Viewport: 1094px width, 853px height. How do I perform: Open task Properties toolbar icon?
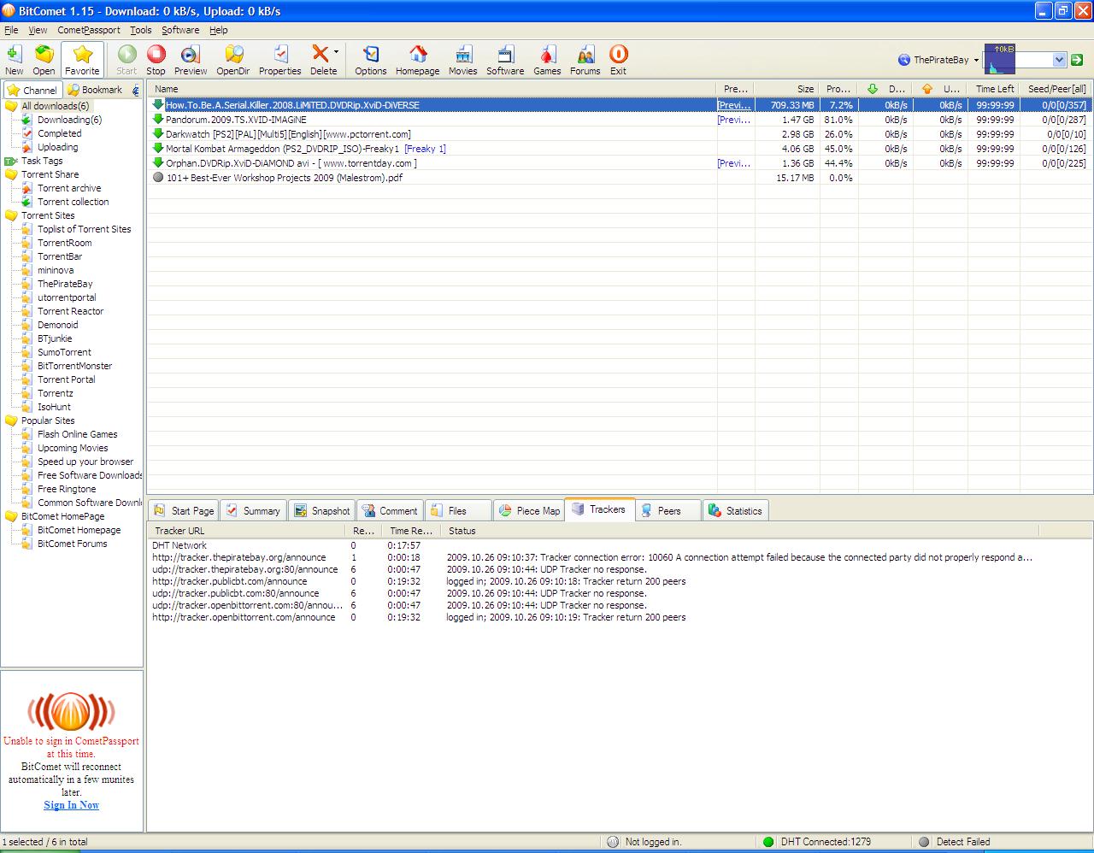click(279, 60)
